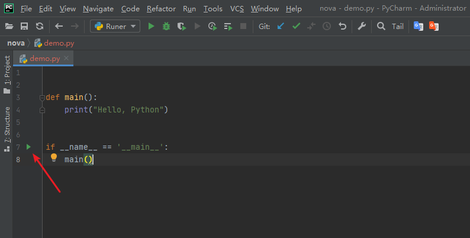Open the Refactor menu

[161, 9]
